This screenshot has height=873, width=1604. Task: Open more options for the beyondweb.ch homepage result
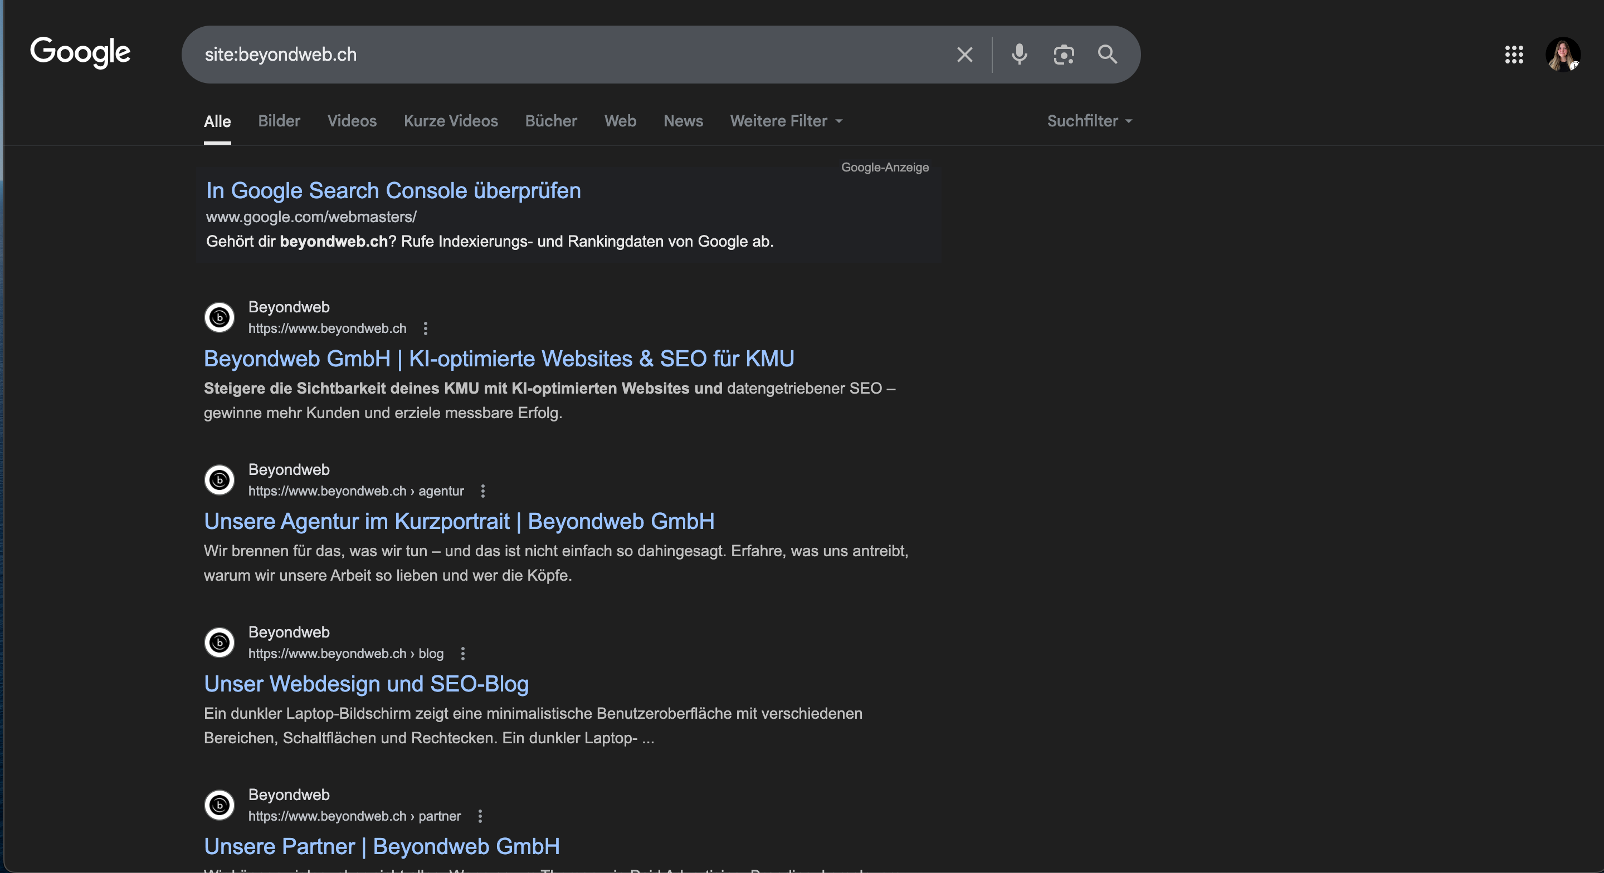[425, 328]
